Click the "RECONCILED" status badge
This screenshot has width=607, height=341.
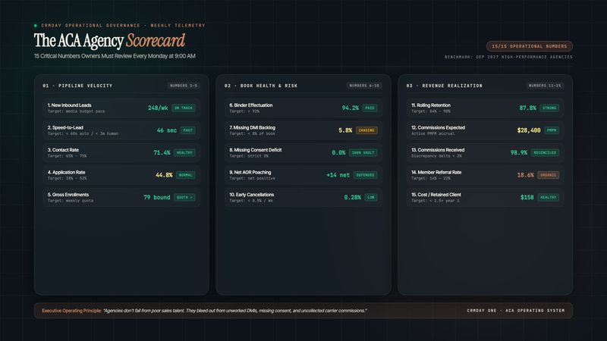point(545,153)
